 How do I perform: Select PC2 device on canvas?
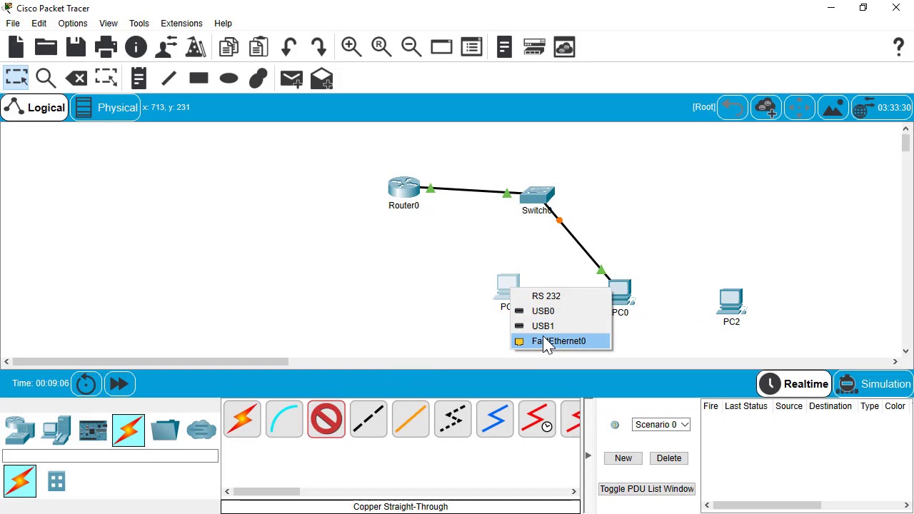[x=731, y=302]
